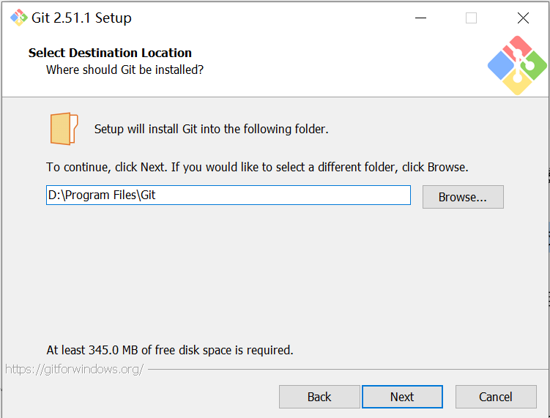The image size is (550, 418).
Task: Open the Browse folder dialog
Action: (x=463, y=197)
